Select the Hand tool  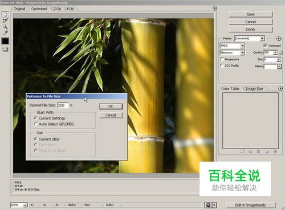[x=5, y=14]
